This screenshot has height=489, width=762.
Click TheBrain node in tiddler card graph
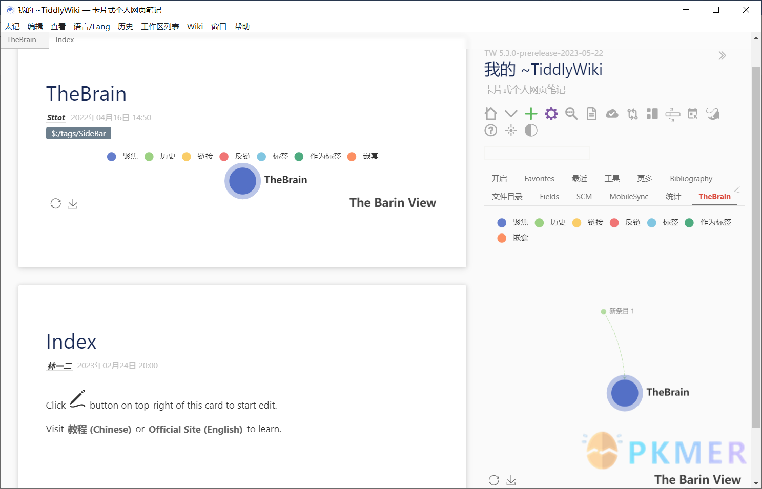coord(243,181)
